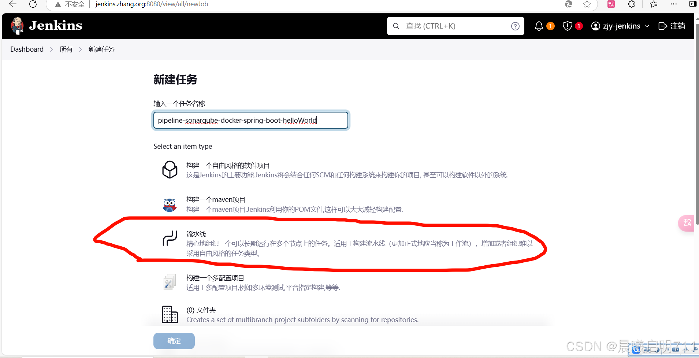Open the Jenkins home title link
The image size is (699, 358).
pos(56,26)
